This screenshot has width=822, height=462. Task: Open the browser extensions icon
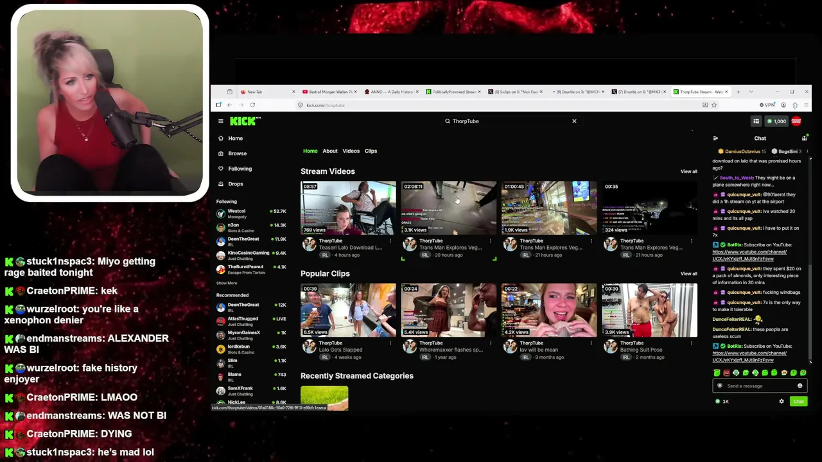(x=795, y=105)
